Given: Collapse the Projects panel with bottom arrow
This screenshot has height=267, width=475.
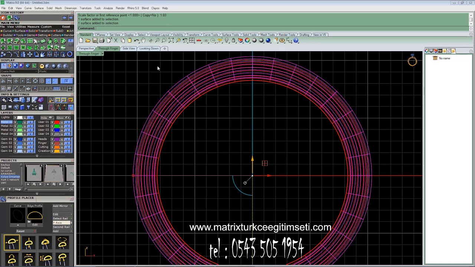Looking at the screenshot, I should coord(37,194).
